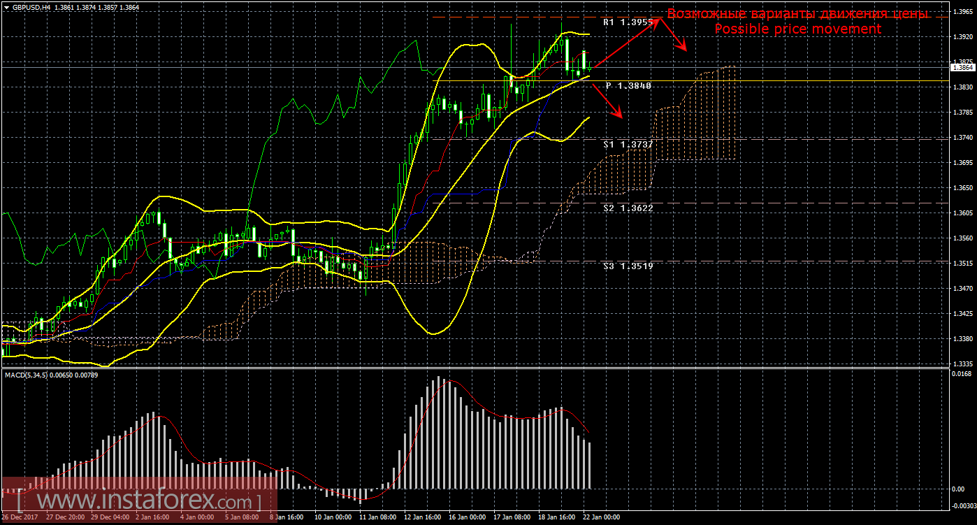Click the 1.3380 price scale value
Image resolution: width=977 pixels, height=525 pixels.
(962, 339)
